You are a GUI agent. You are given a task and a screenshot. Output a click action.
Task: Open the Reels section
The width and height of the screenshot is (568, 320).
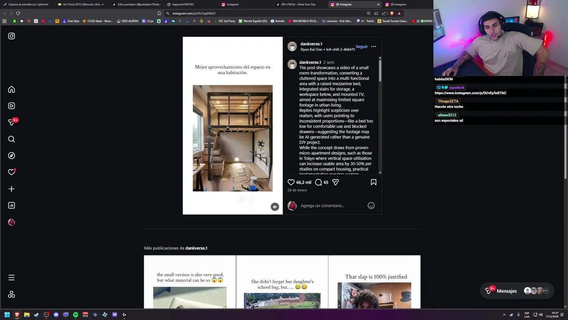[12, 106]
